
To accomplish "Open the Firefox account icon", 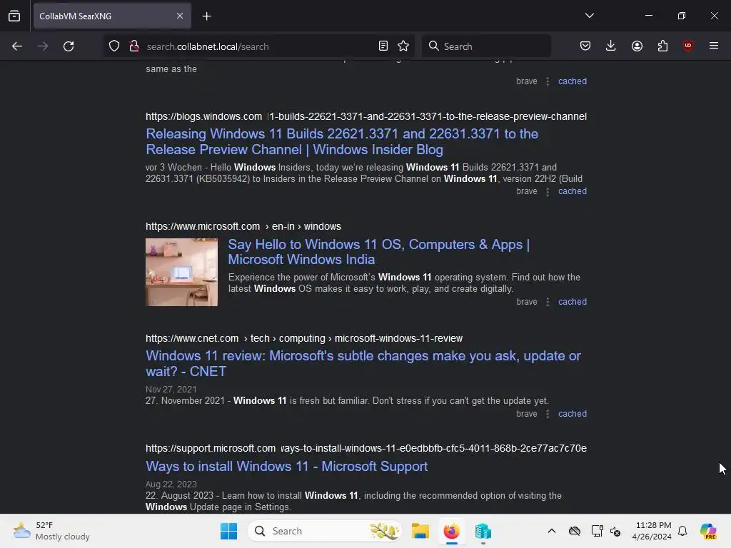I will 637,46.
